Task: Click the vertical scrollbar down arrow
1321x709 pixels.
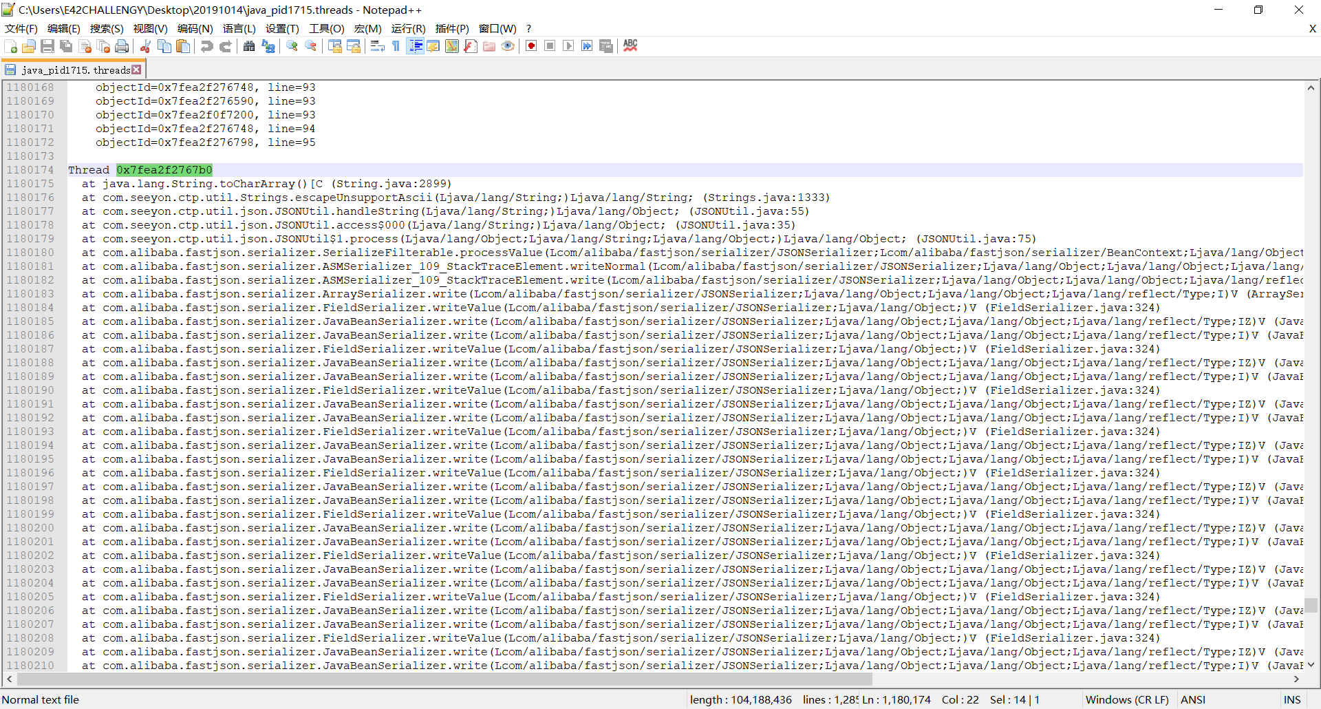Action: click(1311, 665)
